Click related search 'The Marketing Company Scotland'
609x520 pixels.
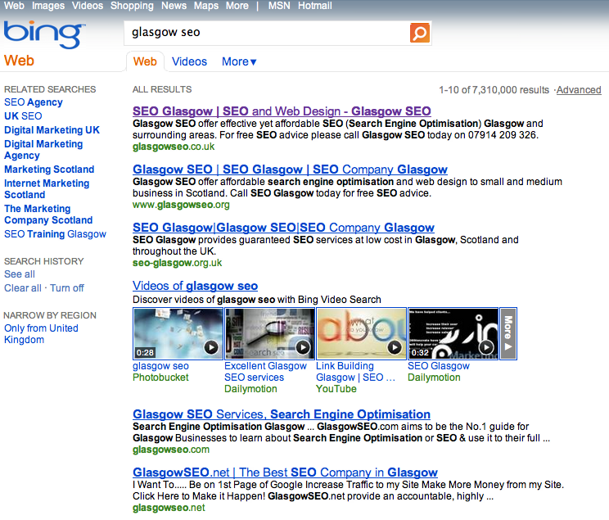pyautogui.click(x=48, y=214)
